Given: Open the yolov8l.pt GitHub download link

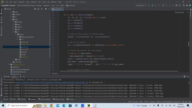Looking at the screenshot, I should [52, 82].
